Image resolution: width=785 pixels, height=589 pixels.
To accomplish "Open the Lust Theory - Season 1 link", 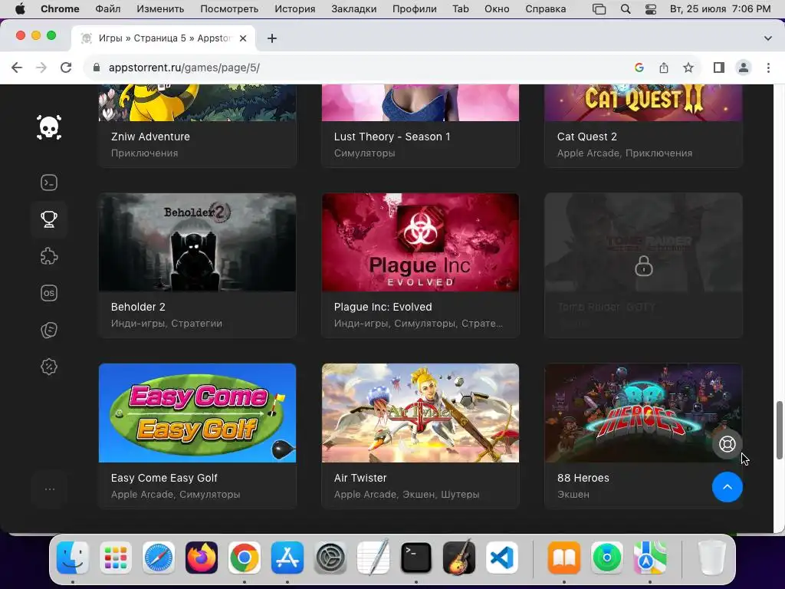I will (x=392, y=137).
